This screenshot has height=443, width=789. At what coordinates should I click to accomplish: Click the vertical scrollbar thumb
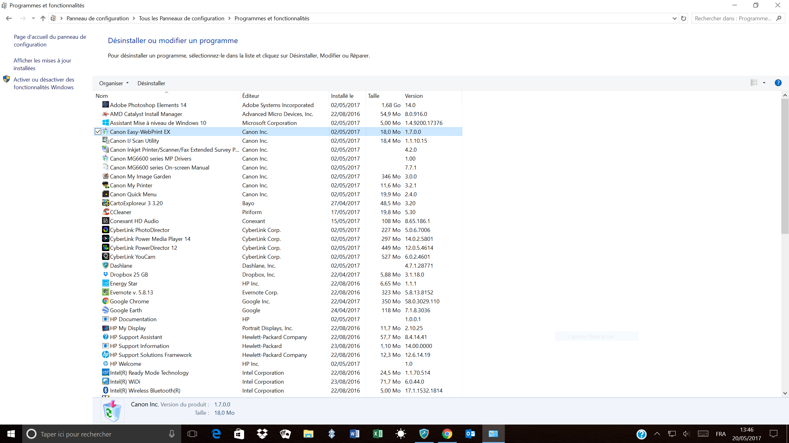click(785, 166)
